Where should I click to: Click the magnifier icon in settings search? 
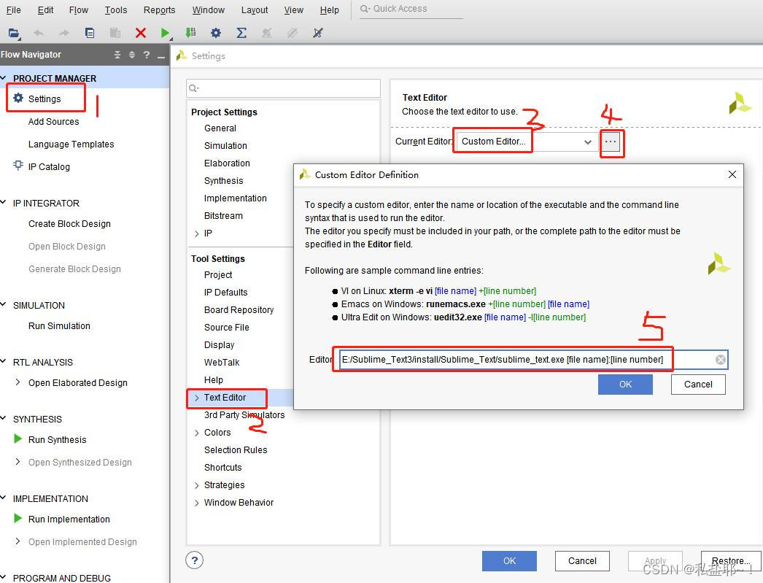pos(193,88)
